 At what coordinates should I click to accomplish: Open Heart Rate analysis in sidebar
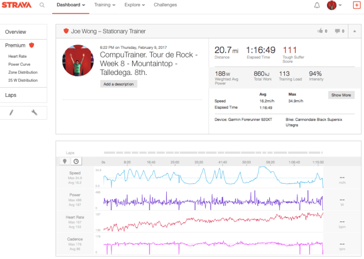click(17, 56)
